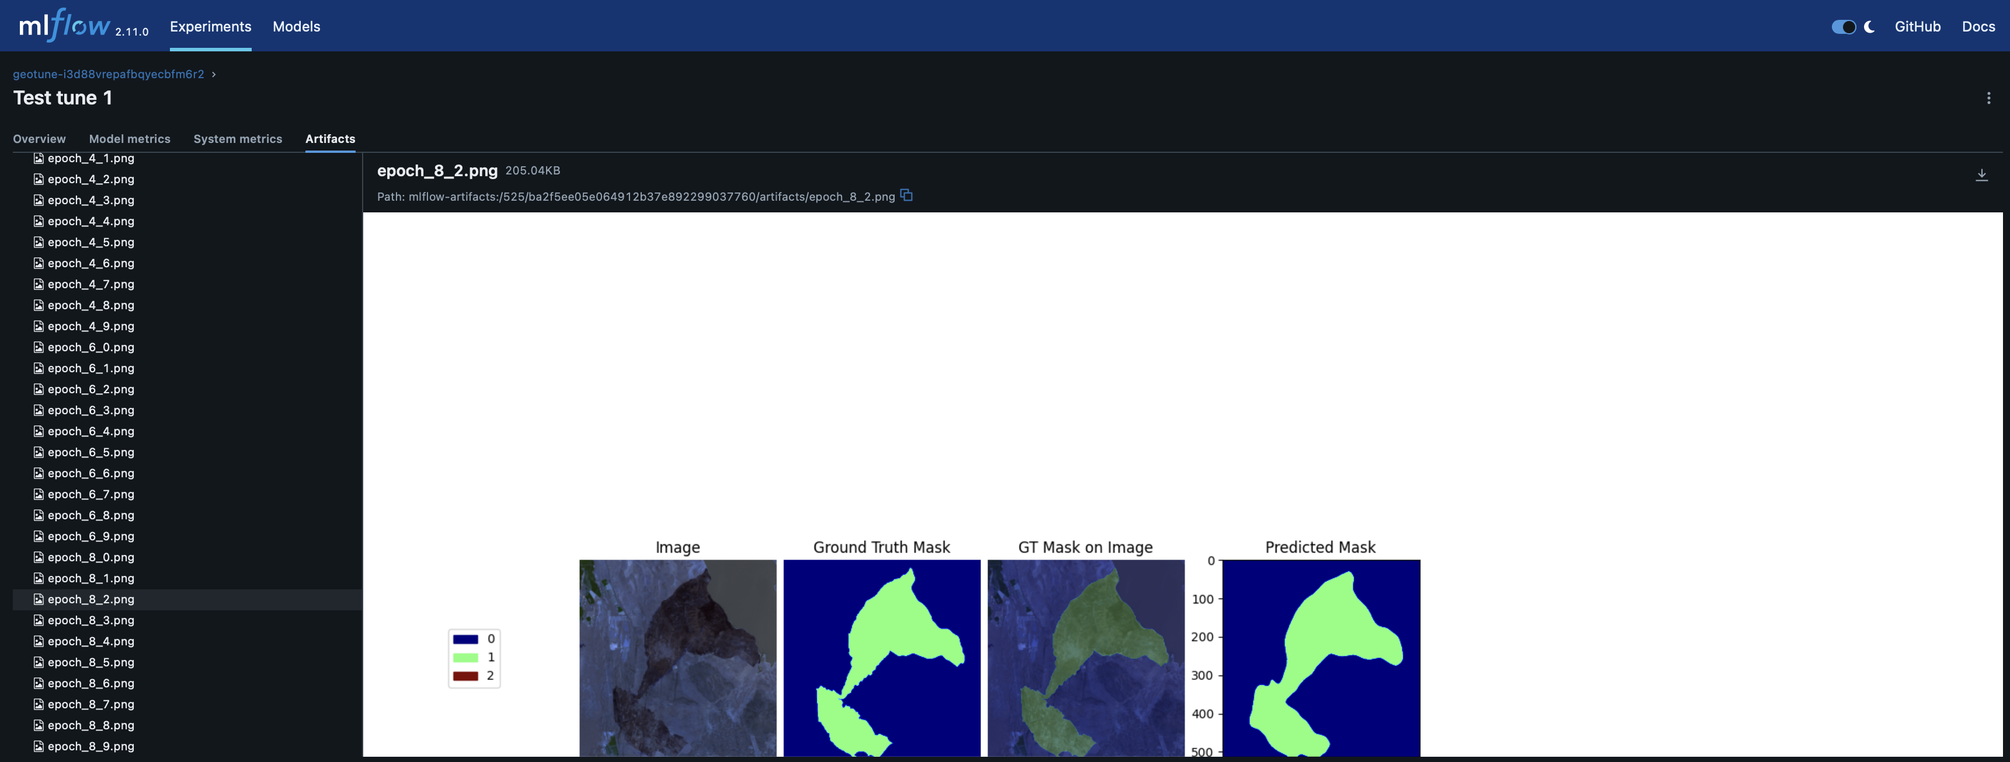Click the file icon beside epoch_6_0.png

pyautogui.click(x=38, y=347)
